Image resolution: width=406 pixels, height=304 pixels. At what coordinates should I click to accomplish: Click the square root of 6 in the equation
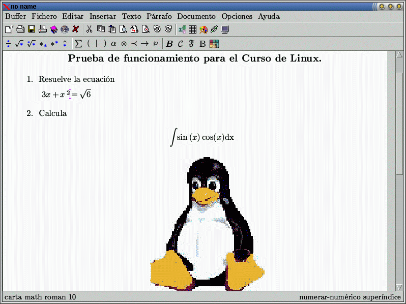[85, 94]
